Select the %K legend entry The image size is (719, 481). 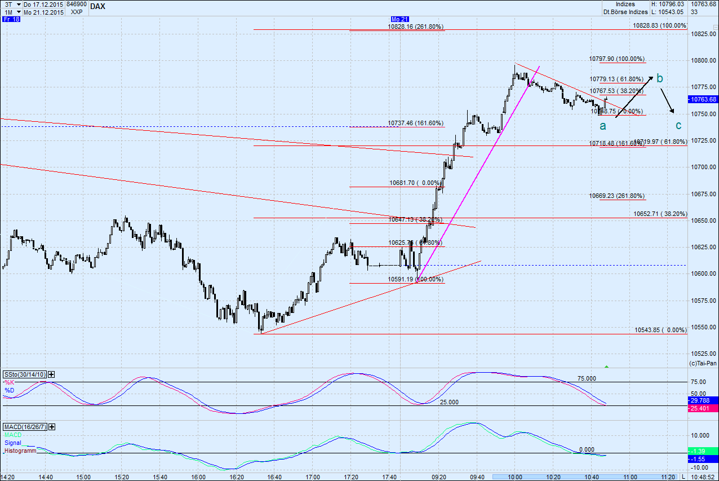9,382
